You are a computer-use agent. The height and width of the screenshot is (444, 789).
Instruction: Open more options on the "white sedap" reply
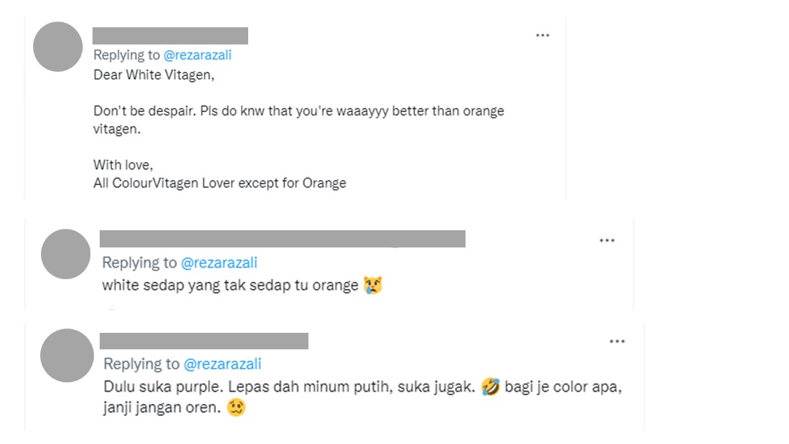[607, 240]
